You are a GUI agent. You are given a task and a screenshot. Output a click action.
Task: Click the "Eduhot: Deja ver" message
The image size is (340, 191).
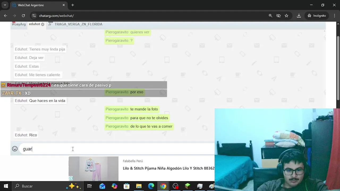[29, 58]
